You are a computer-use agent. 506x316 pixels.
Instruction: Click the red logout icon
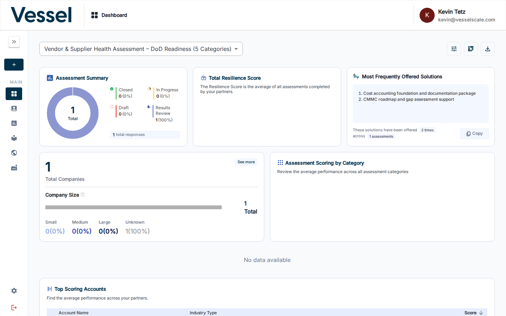(14, 308)
